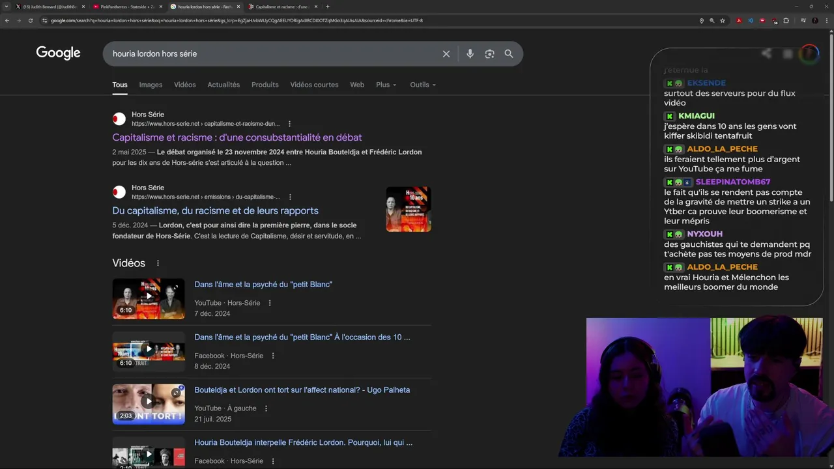Start voice search with microphone icon
This screenshot has width=834, height=469.
point(470,54)
